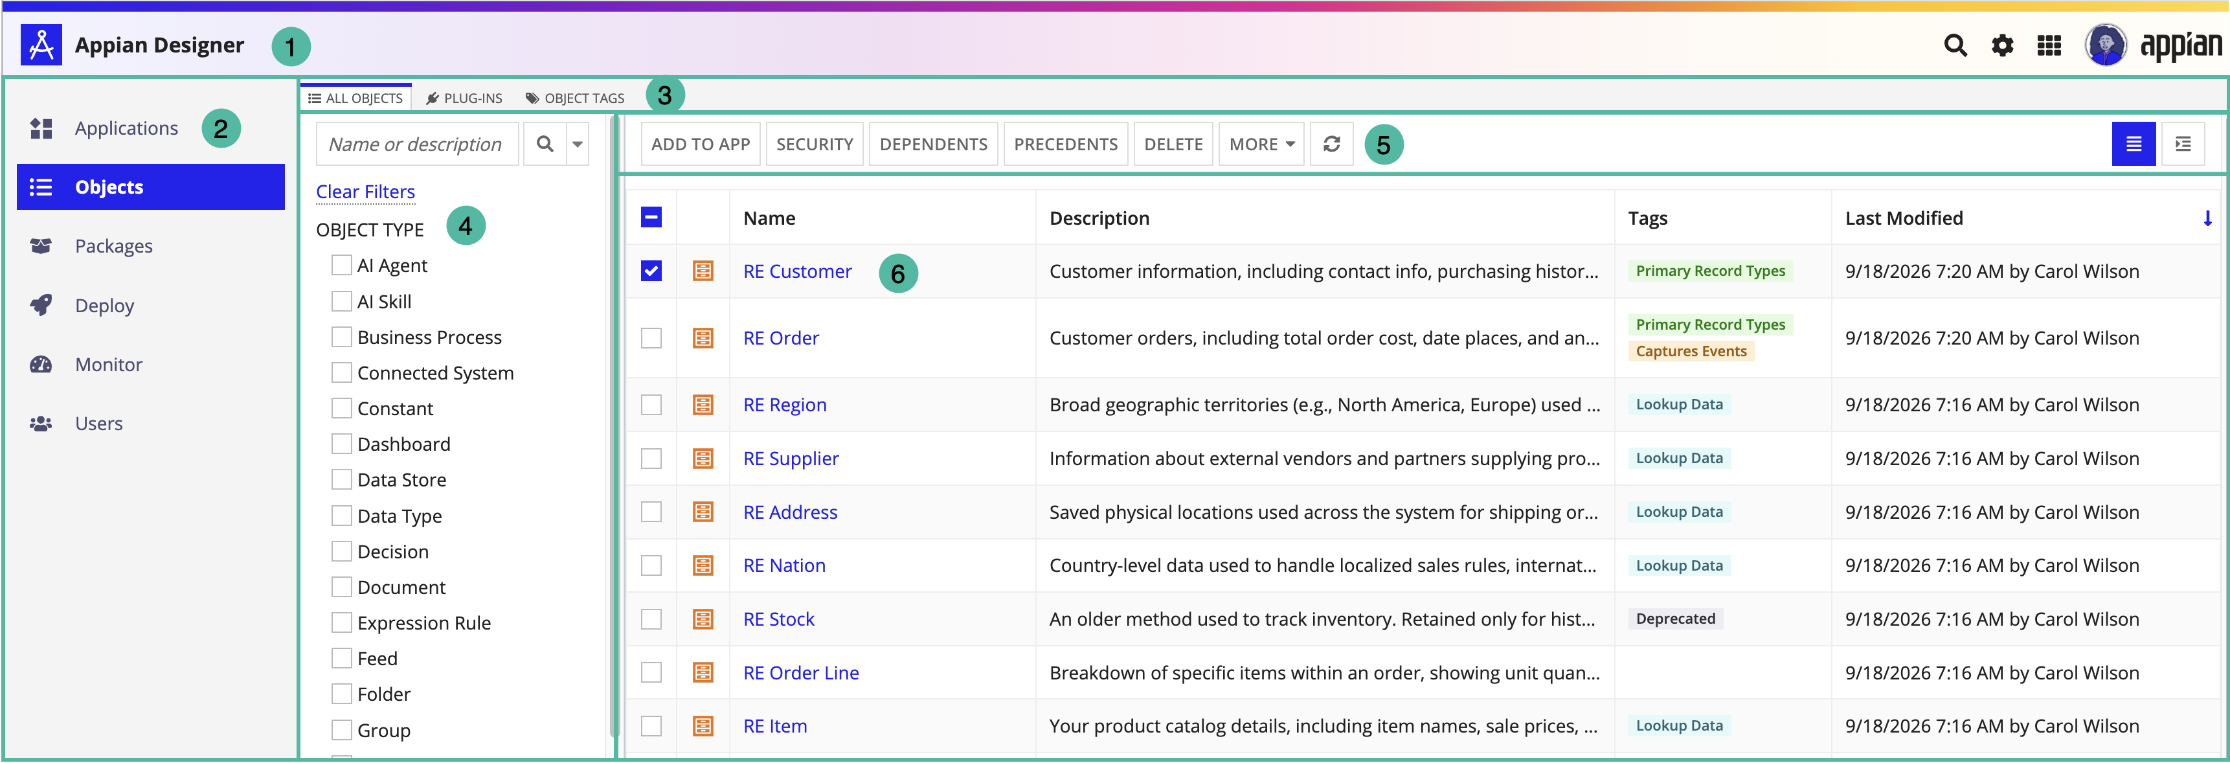Focus the Name or description search field
This screenshot has width=2230, height=763.
[417, 144]
